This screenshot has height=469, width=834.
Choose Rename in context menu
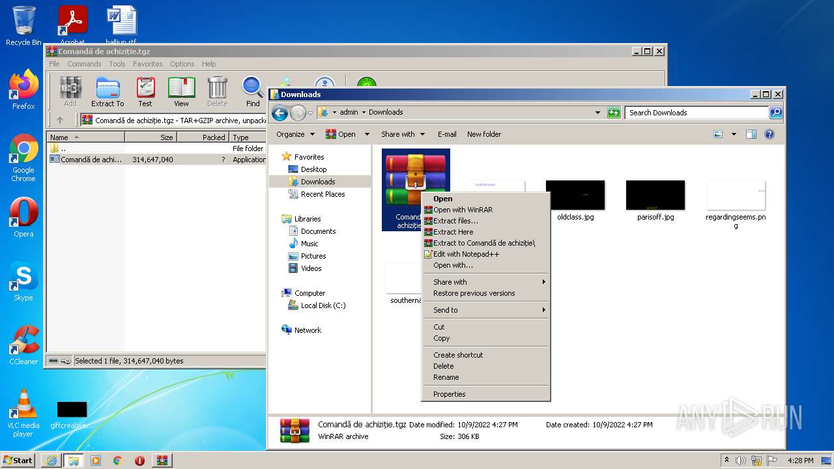(486, 377)
